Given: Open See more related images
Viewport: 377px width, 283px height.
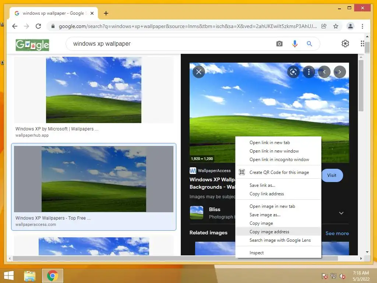Looking at the screenshot, I should click(x=337, y=233).
